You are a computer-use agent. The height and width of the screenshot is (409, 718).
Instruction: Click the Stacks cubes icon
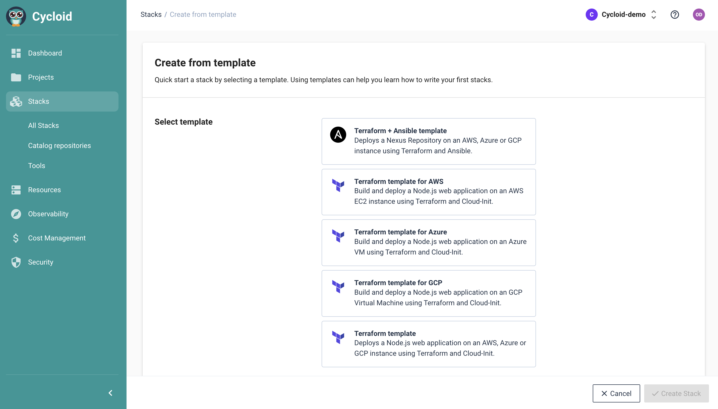[x=16, y=101]
